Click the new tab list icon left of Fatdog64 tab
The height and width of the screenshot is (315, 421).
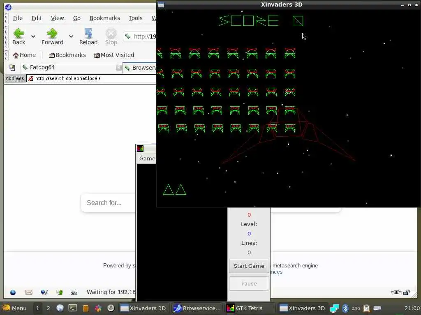12,68
